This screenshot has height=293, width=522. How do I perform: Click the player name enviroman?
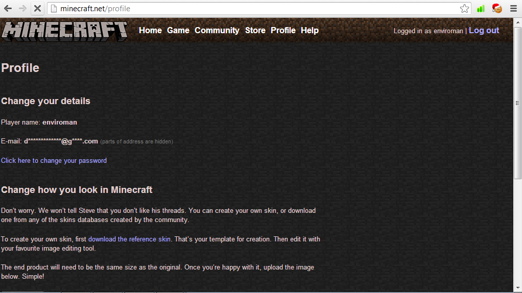coord(60,122)
